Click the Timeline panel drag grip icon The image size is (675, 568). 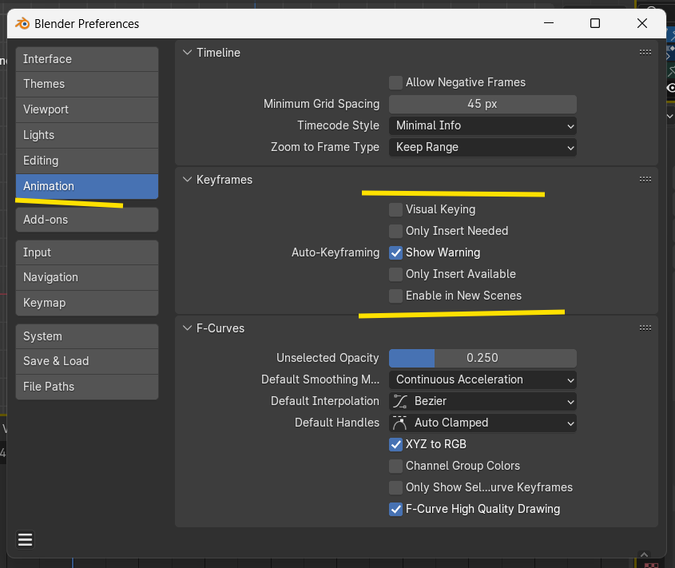point(645,53)
